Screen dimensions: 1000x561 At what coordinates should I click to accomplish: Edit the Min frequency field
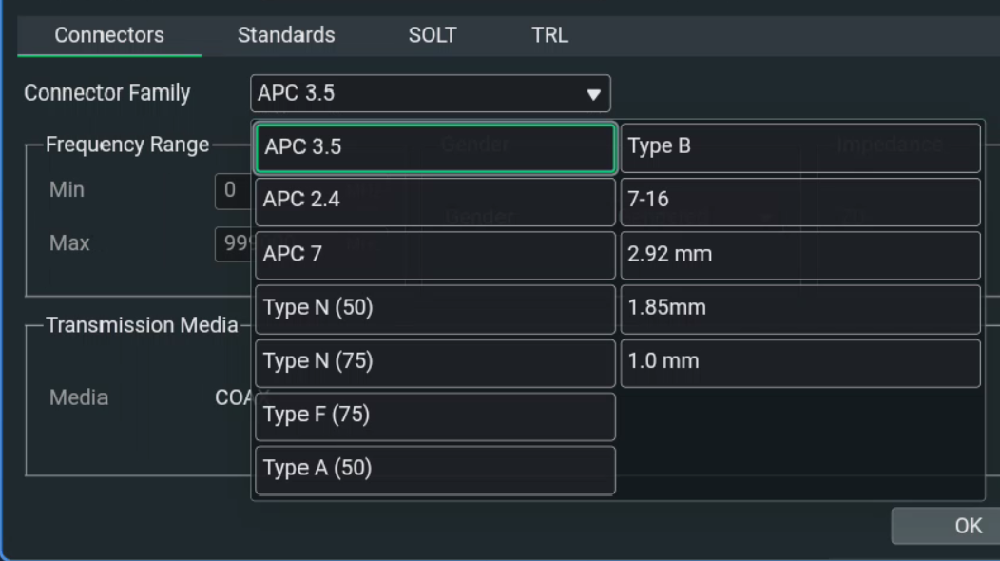pos(234,190)
